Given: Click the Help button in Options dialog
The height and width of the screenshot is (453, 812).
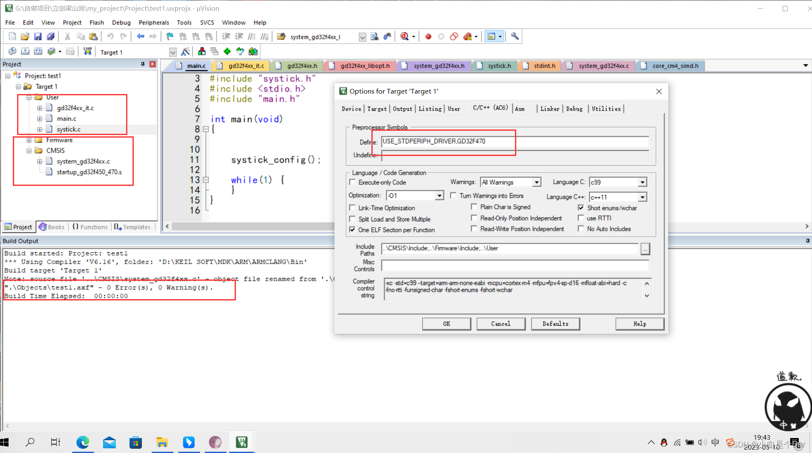Looking at the screenshot, I should [x=640, y=324].
